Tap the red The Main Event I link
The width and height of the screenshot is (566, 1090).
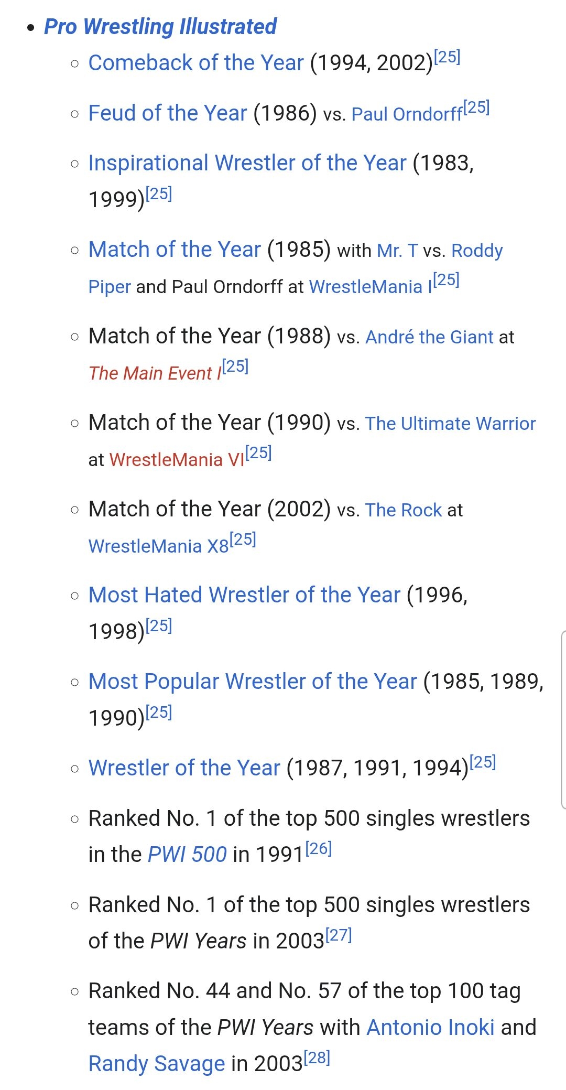point(155,373)
